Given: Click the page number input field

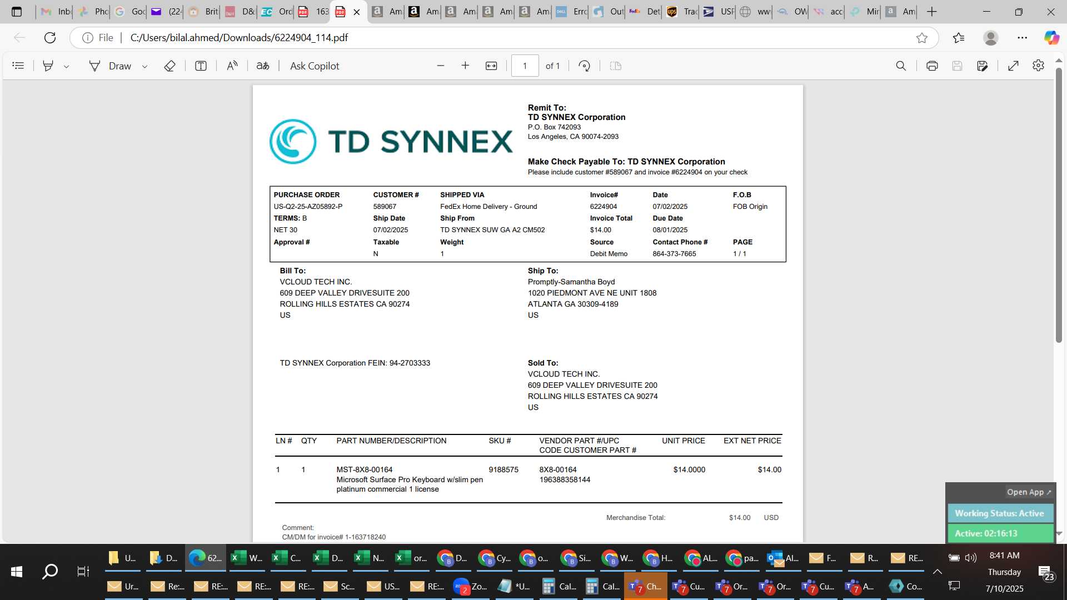Looking at the screenshot, I should coord(525,66).
